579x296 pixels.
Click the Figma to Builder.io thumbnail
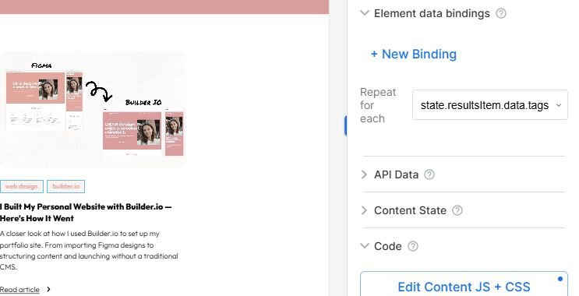[x=93, y=110]
